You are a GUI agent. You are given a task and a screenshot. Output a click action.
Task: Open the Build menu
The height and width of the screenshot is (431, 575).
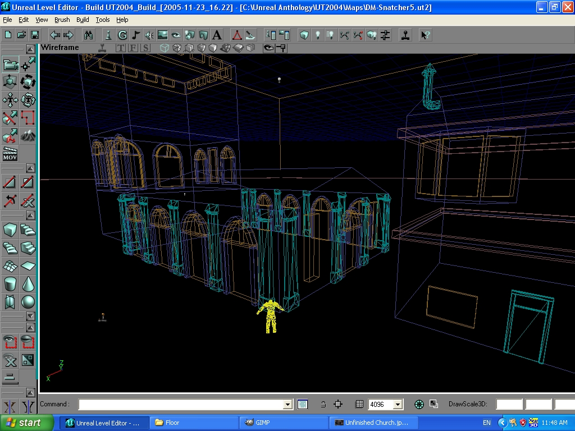83,20
